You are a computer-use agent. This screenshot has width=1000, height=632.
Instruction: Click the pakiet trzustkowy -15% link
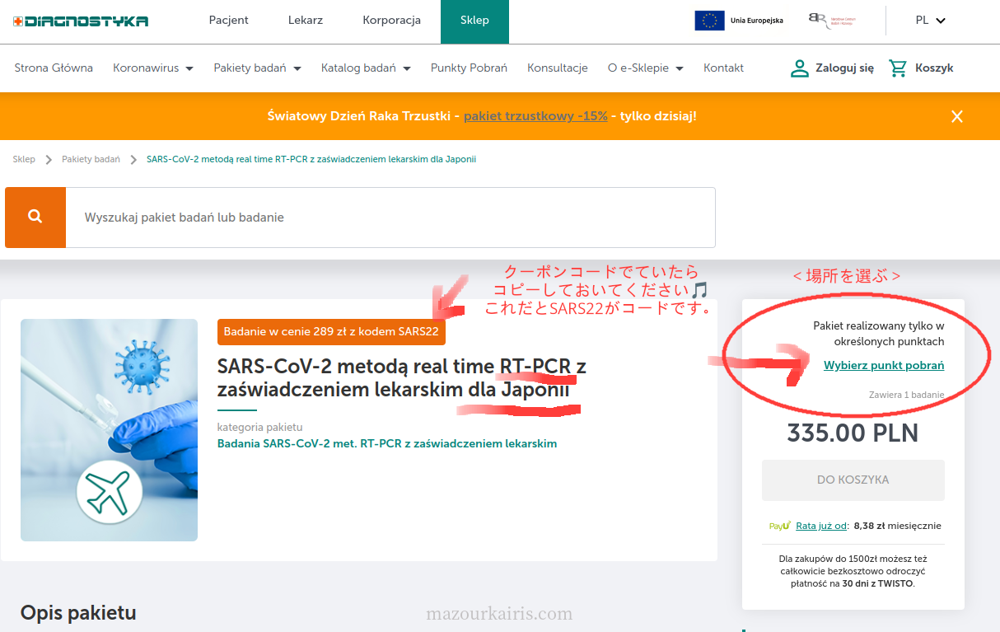coord(535,116)
